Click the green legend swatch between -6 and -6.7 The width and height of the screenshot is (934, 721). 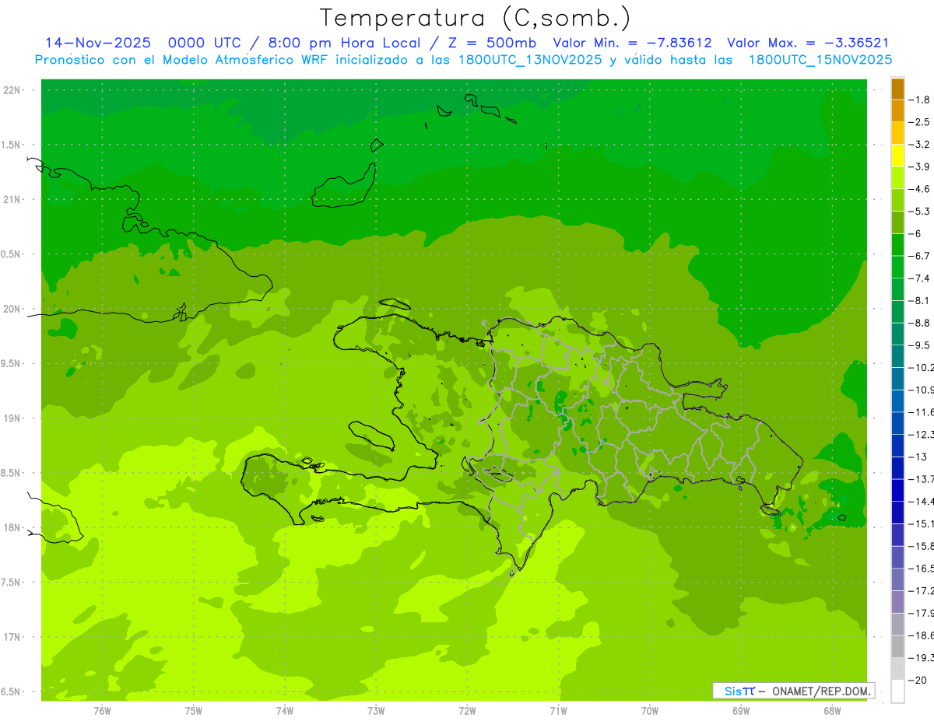pos(897,244)
